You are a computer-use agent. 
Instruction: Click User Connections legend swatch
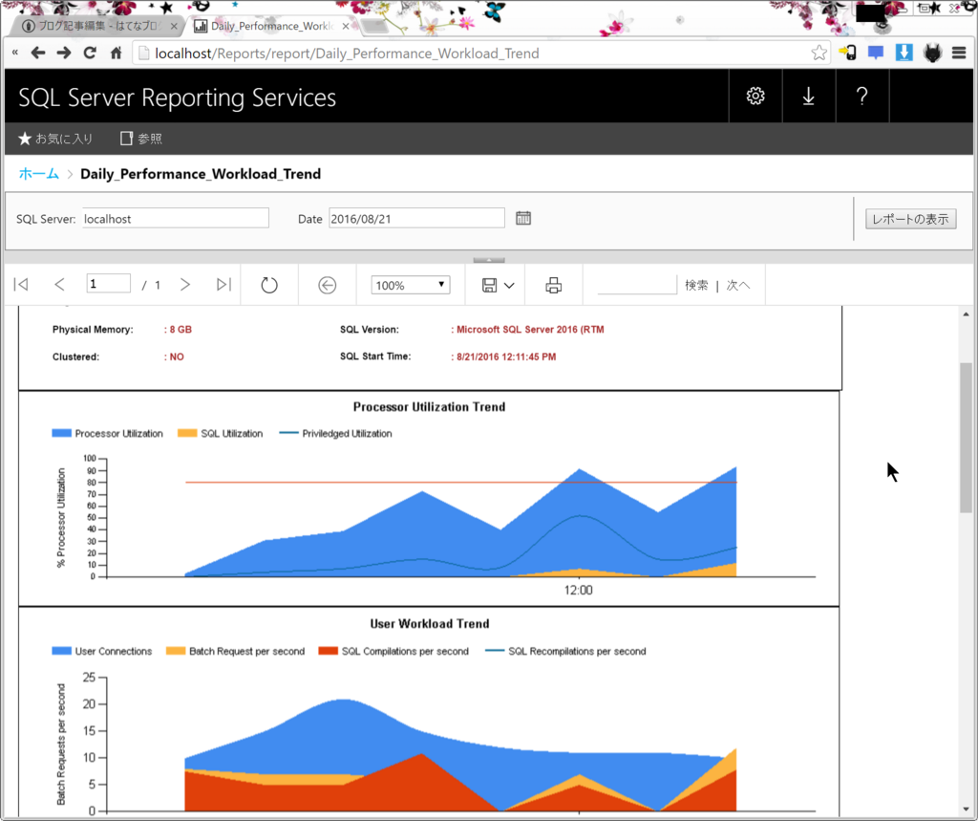[x=62, y=651]
